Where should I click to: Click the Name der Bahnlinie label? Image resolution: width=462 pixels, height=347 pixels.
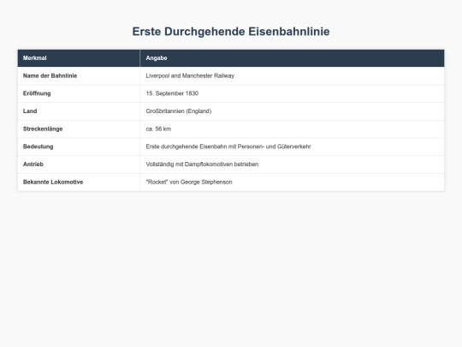(x=50, y=76)
